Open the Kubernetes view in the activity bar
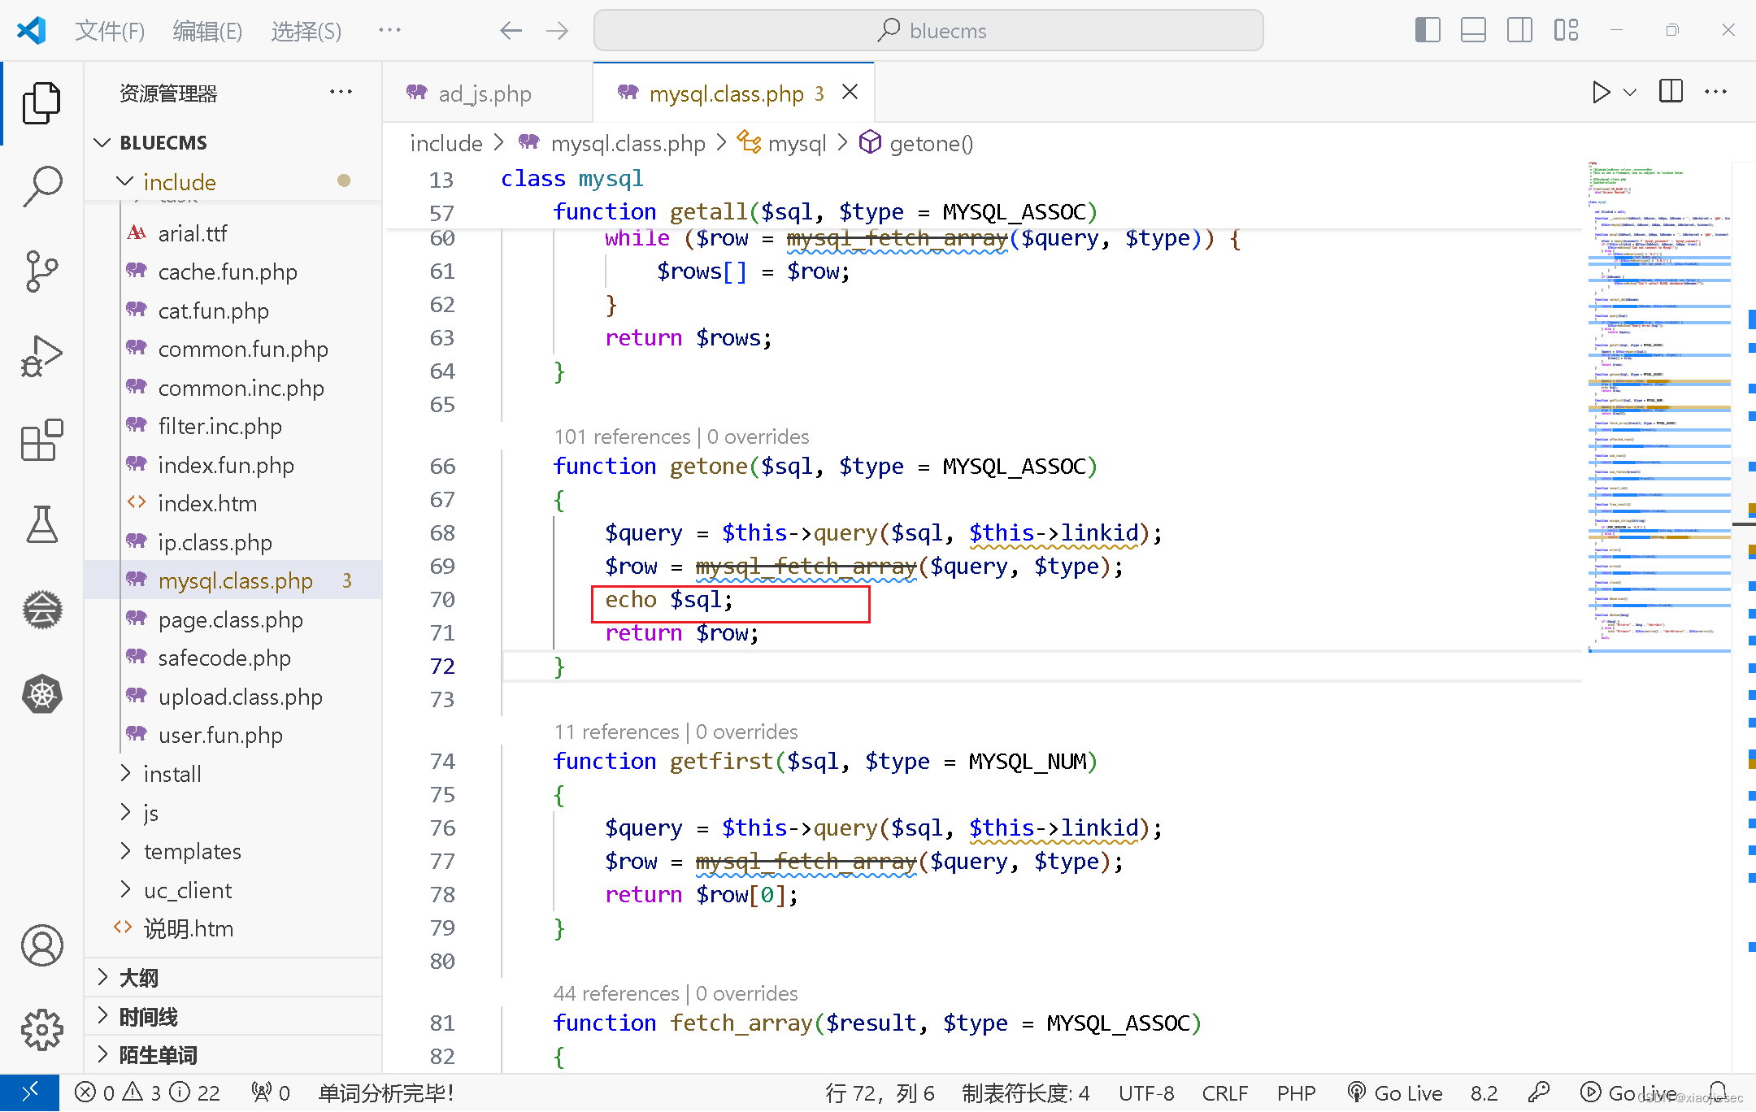The image size is (1756, 1112). pos(41,693)
